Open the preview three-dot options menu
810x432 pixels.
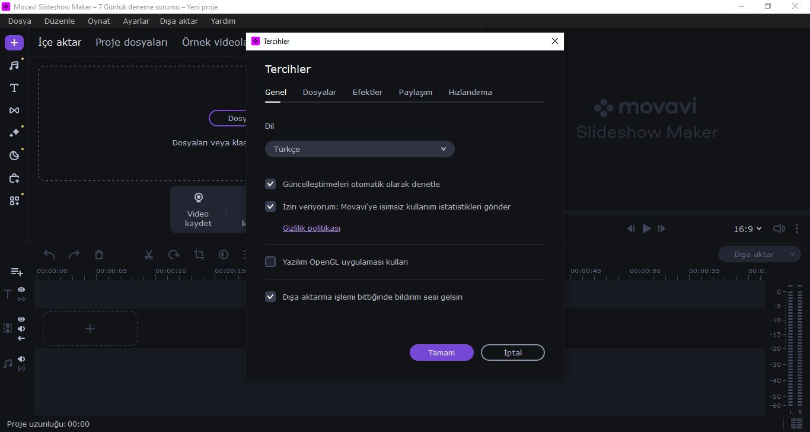797,228
